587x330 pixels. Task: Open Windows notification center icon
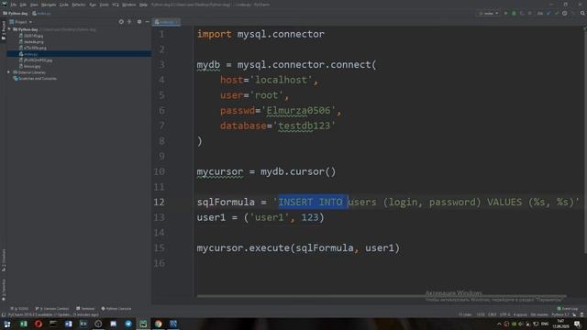coord(577,324)
